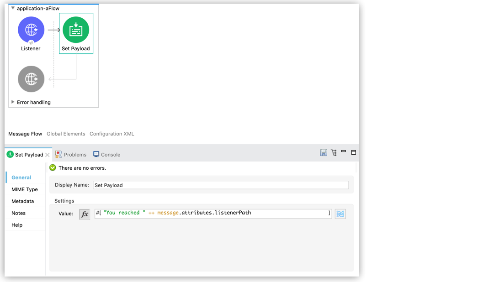Collapse the application-aFlow container
Screen dimensions: 494x282
[12, 8]
